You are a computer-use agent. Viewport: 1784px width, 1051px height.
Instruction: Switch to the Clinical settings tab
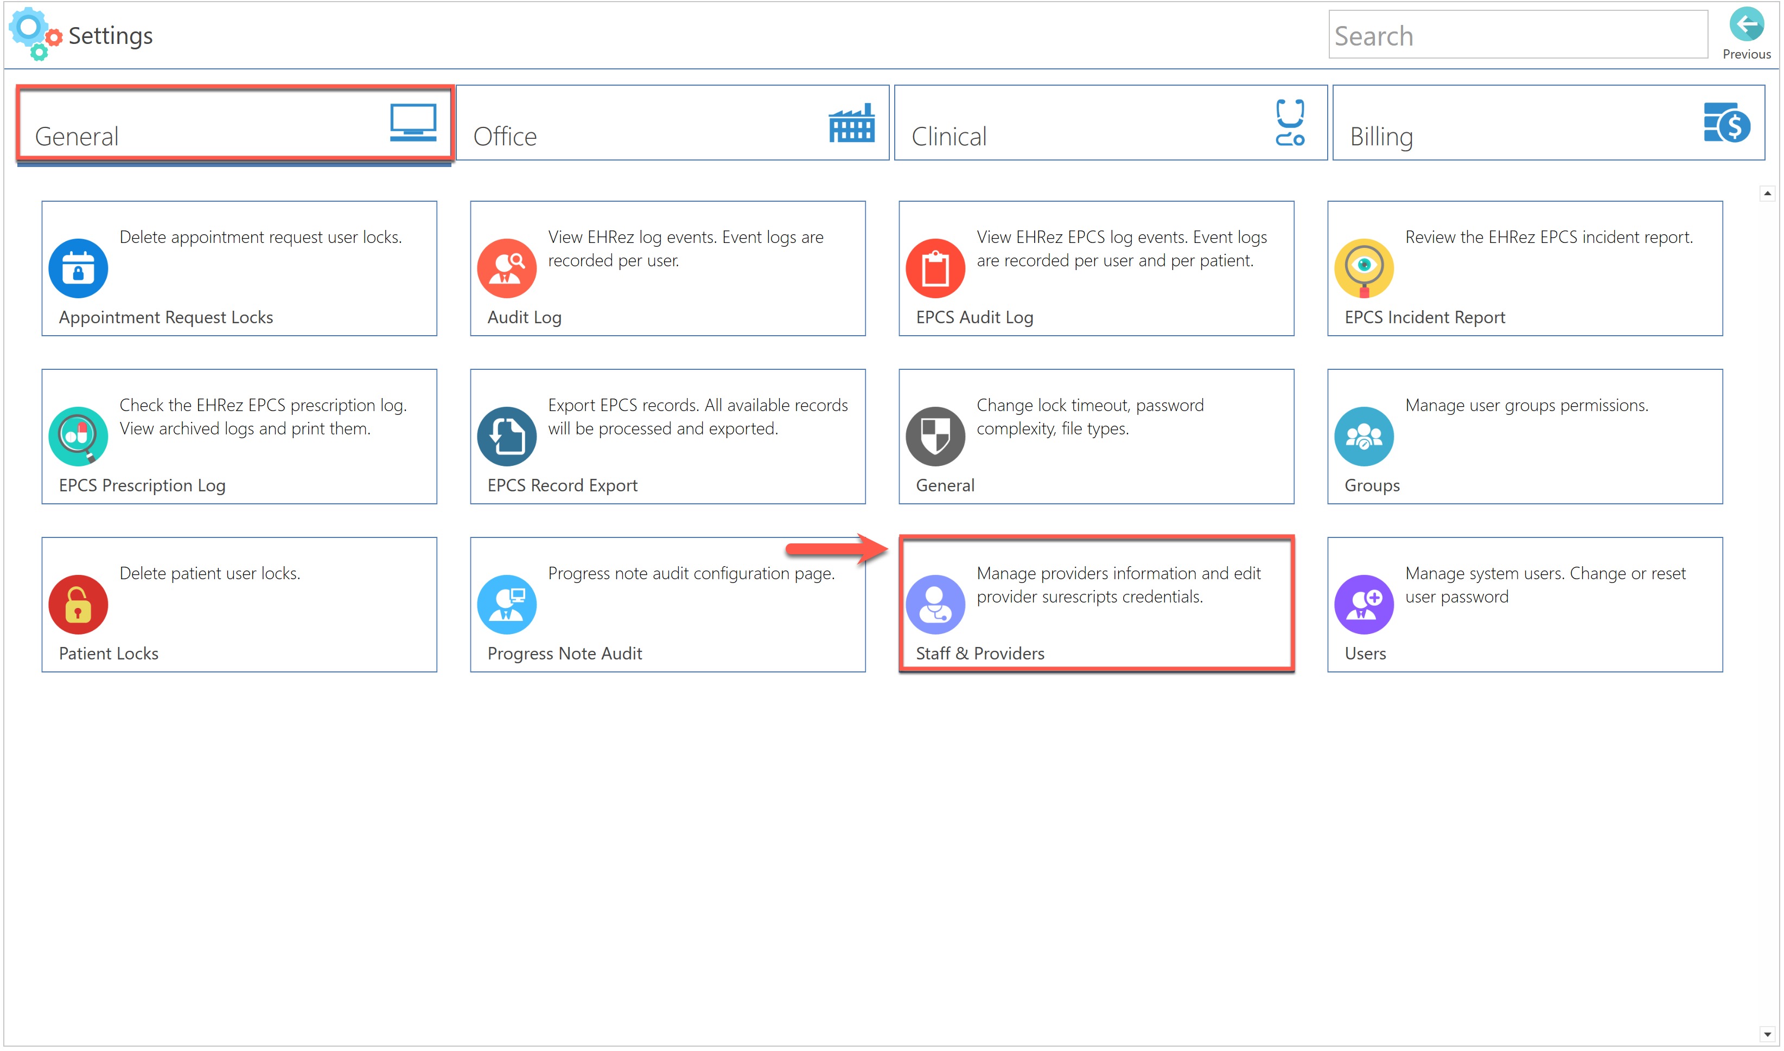pyautogui.click(x=1110, y=123)
